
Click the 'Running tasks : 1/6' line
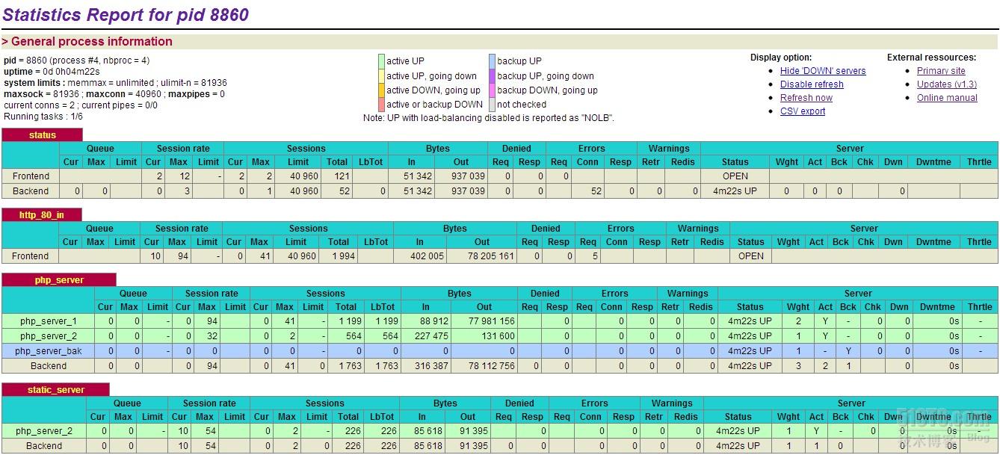point(43,117)
